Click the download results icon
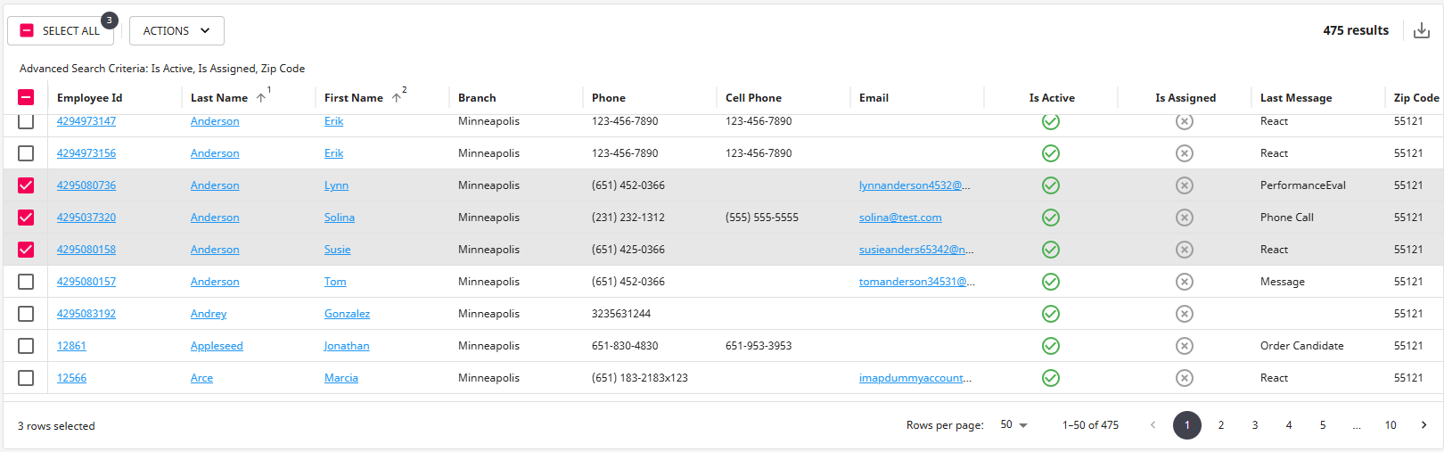 pos(1422,30)
